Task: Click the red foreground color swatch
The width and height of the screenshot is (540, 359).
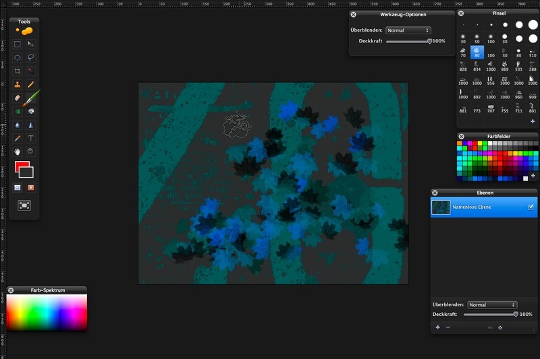Action: pos(21,166)
